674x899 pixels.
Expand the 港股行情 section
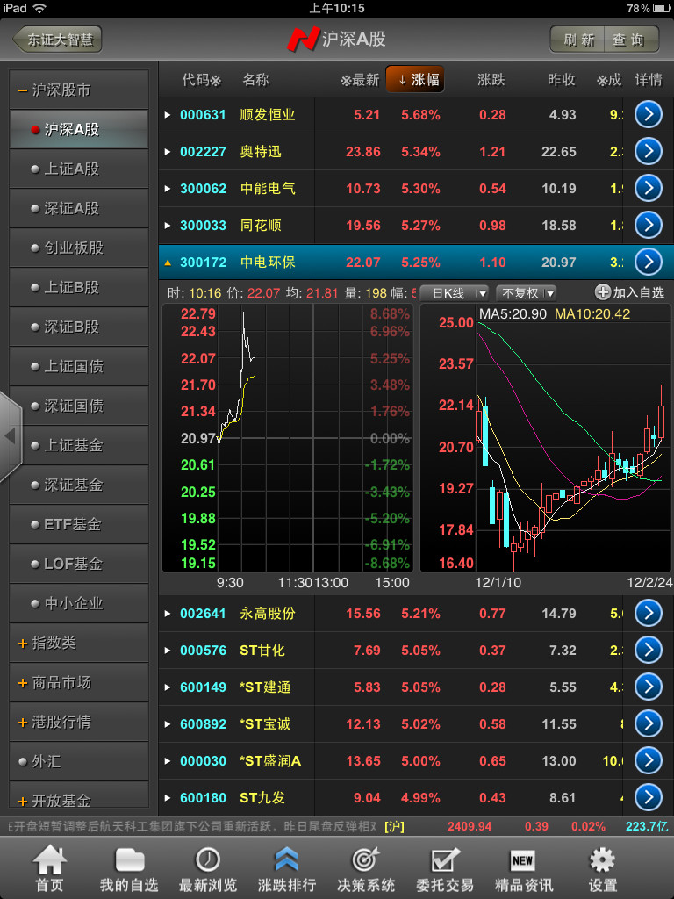click(x=79, y=722)
